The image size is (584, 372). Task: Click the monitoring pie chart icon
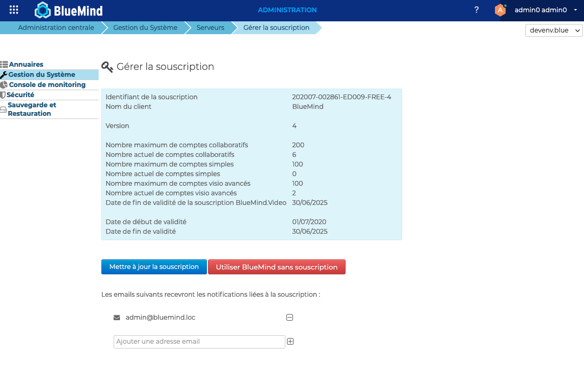point(4,85)
